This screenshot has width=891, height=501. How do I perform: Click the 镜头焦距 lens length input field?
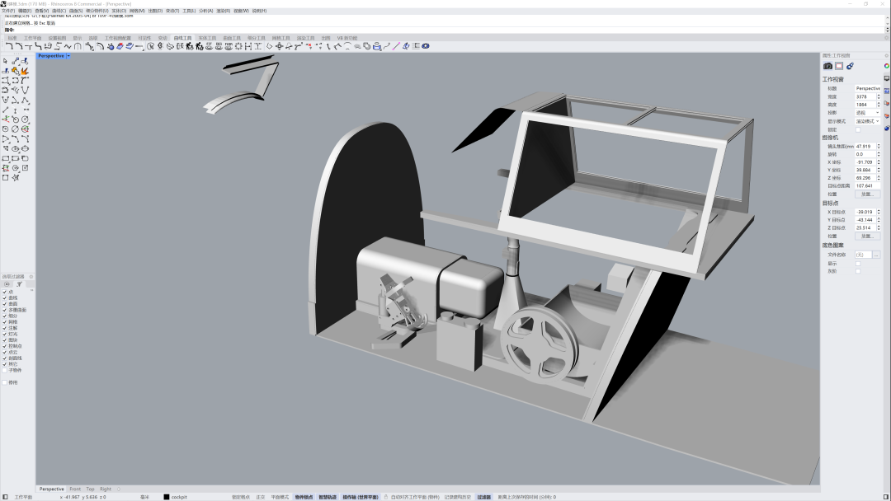click(865, 146)
